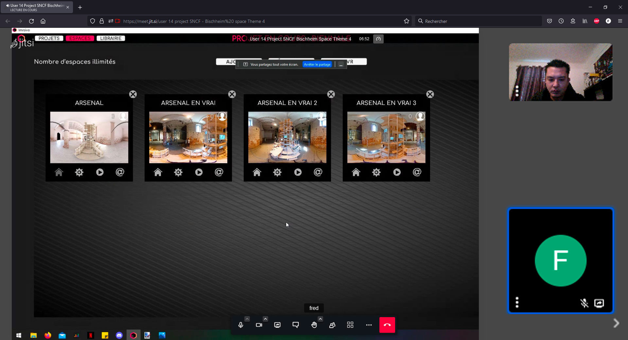Hang up the Jitsi call
Viewport: 628px width, 340px height.
[387, 325]
